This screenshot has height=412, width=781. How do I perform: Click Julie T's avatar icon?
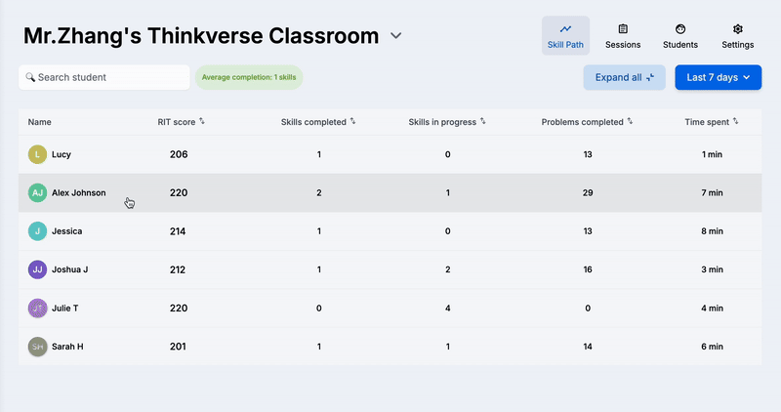[37, 308]
